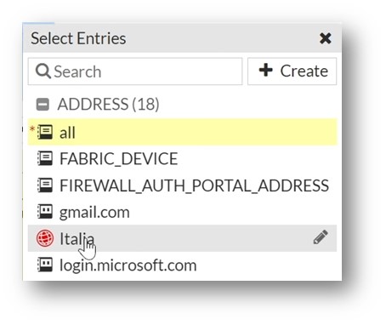Deselect the highlighted all entry
386x325 pixels.
[182, 132]
